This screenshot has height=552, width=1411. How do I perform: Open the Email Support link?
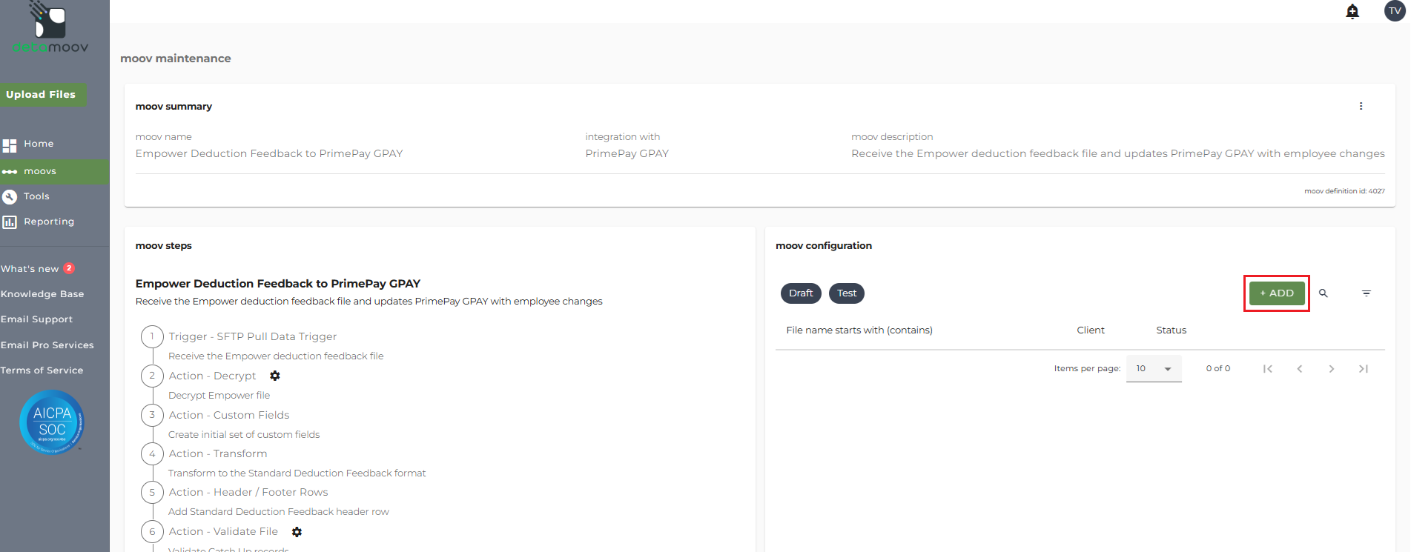coord(37,319)
